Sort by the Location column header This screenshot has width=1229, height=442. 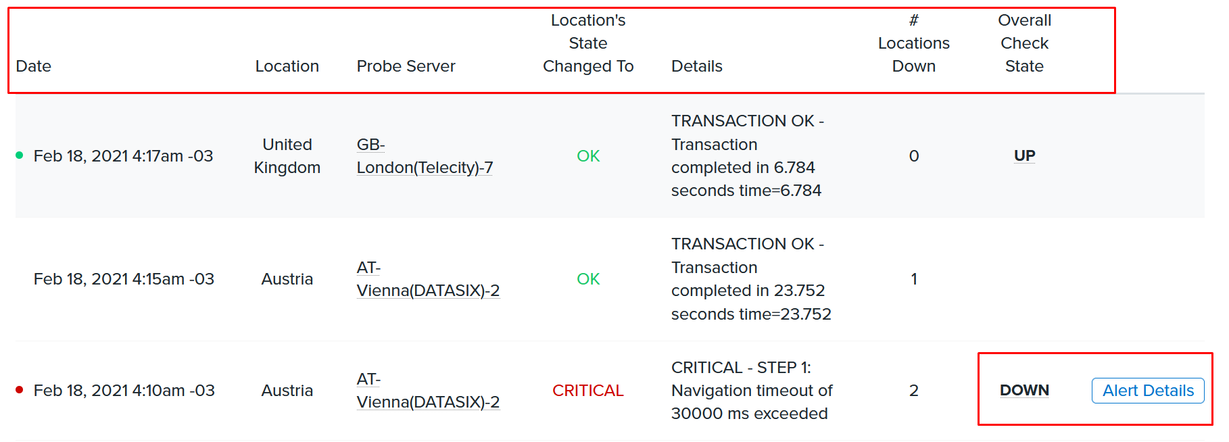[287, 66]
